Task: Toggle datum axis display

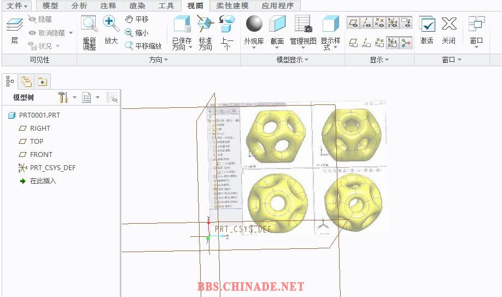Action: 366,22
